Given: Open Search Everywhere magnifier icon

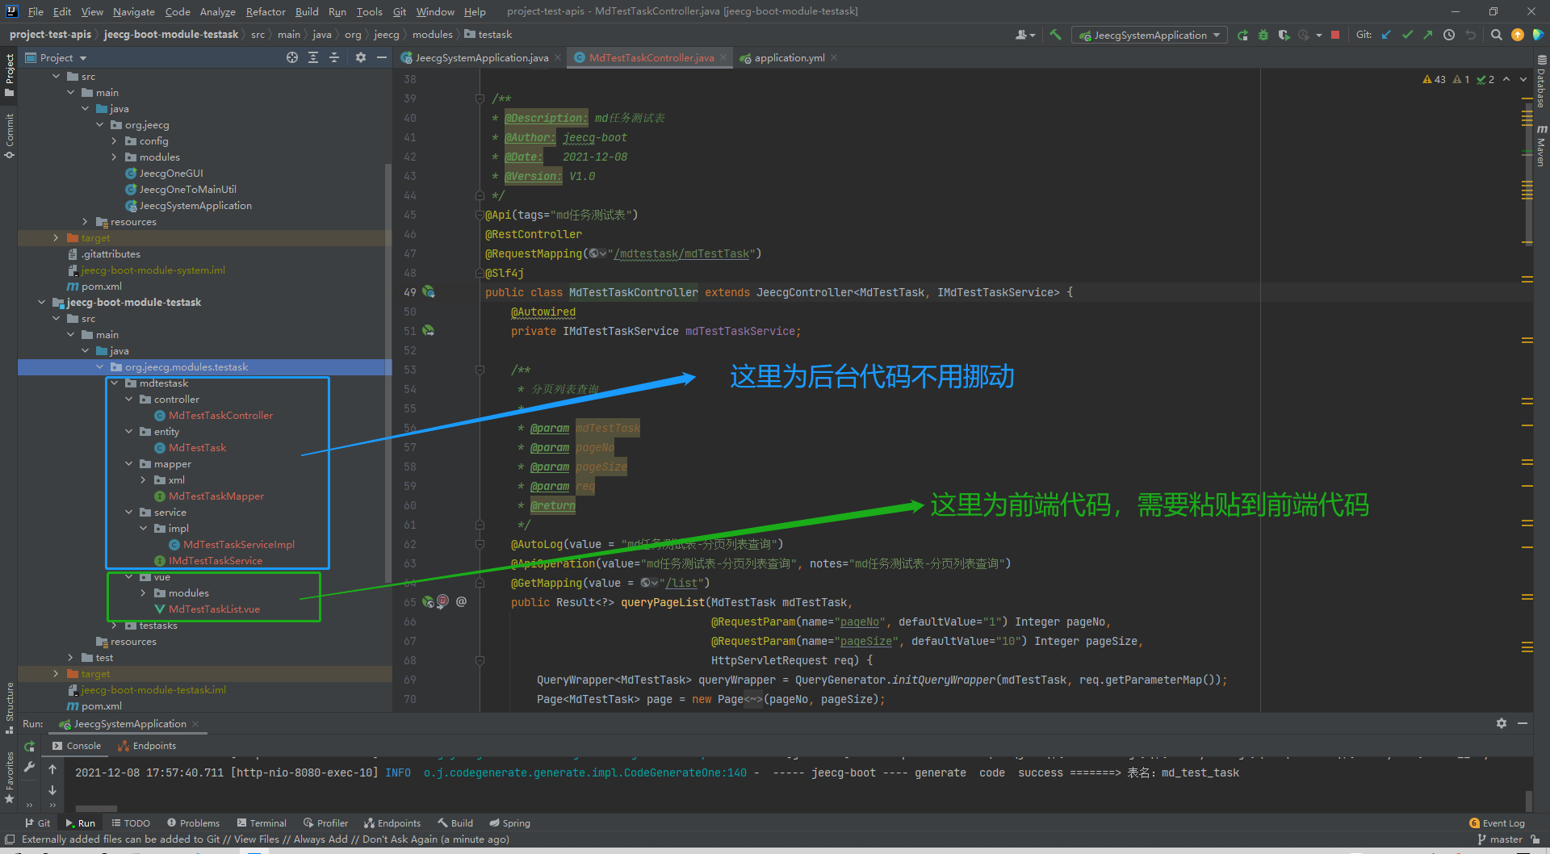Looking at the screenshot, I should 1496,35.
